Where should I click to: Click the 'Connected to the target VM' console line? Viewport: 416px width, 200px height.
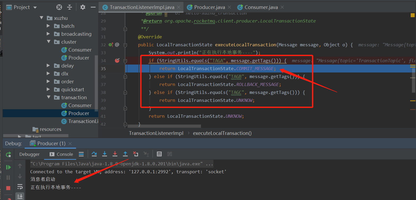[x=128, y=172]
